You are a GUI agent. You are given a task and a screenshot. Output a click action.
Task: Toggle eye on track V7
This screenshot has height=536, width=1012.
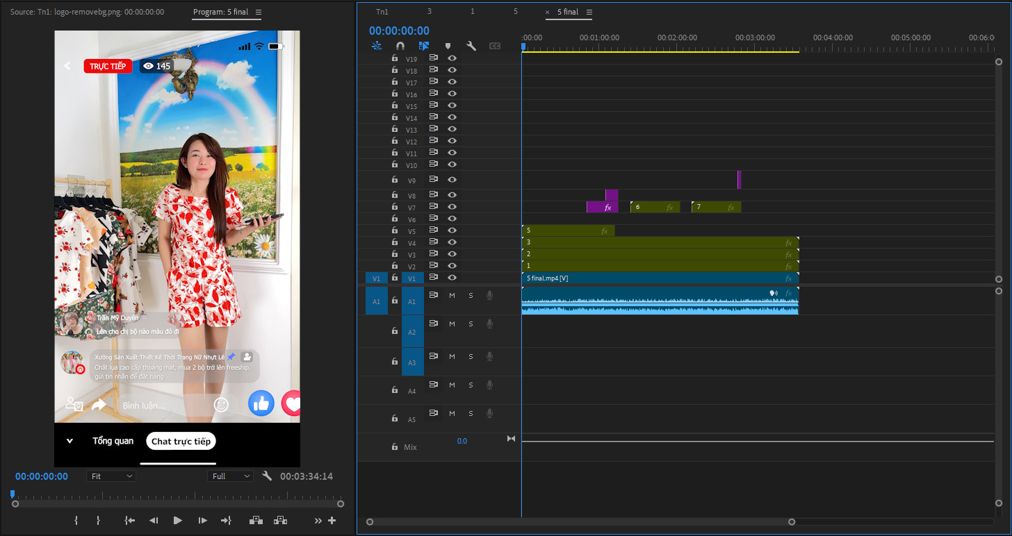click(452, 207)
